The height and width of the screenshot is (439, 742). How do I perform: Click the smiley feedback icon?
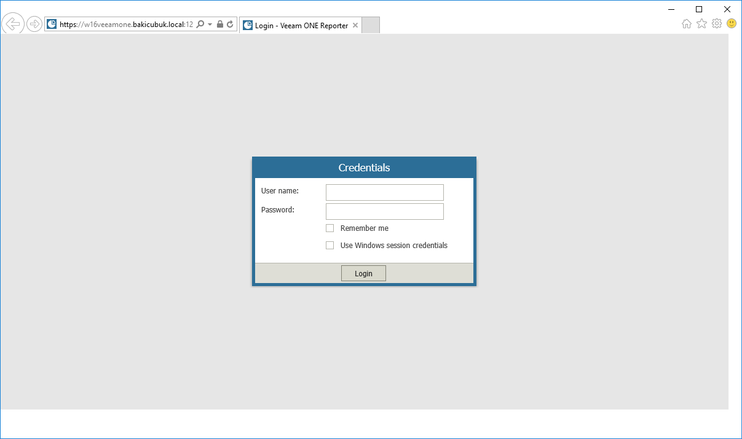732,23
